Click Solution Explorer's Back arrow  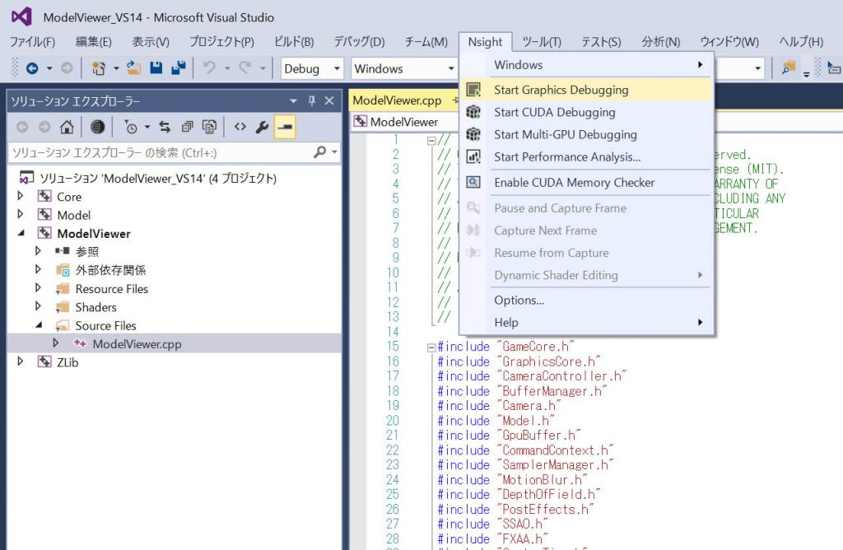tap(22, 127)
